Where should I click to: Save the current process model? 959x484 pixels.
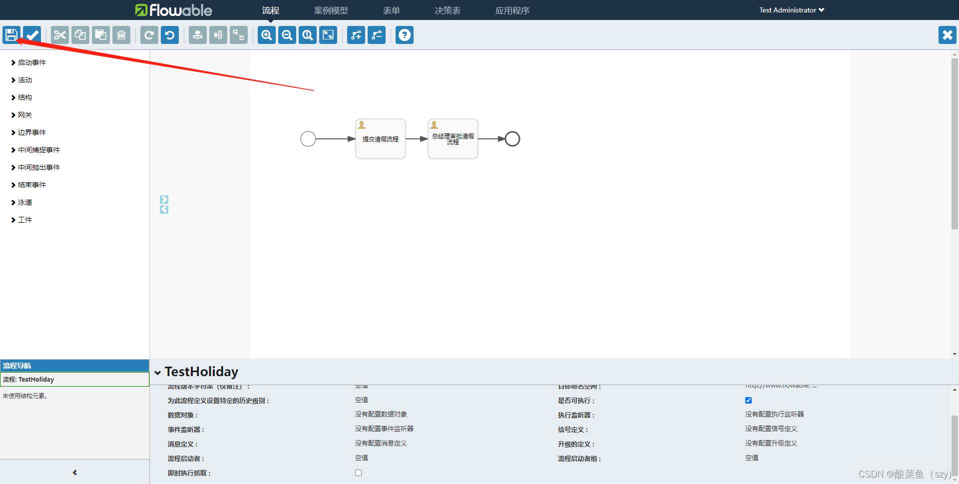tap(11, 35)
